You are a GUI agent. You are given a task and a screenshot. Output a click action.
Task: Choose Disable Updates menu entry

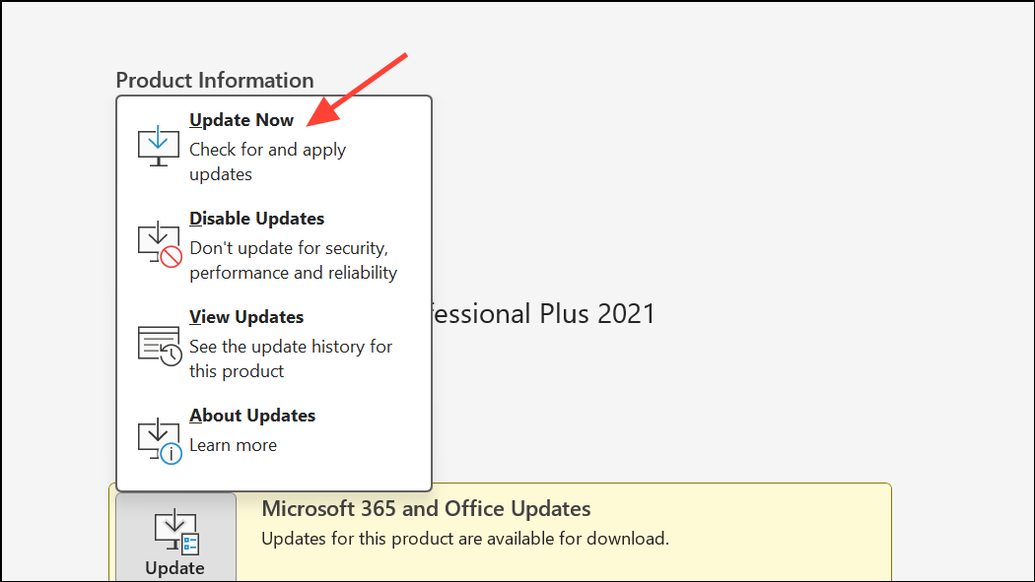[256, 219]
